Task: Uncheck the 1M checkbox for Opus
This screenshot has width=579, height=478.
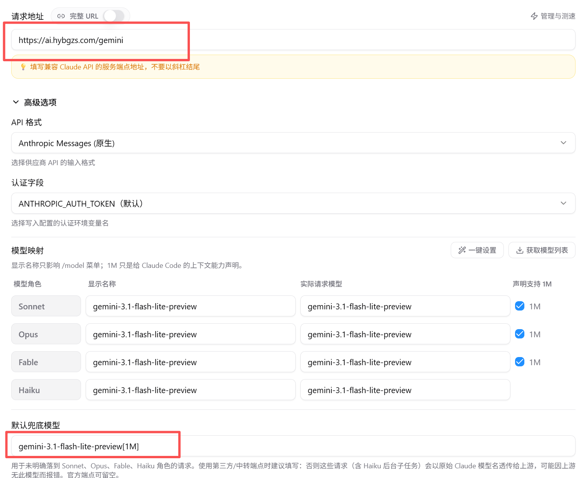Action: point(520,334)
